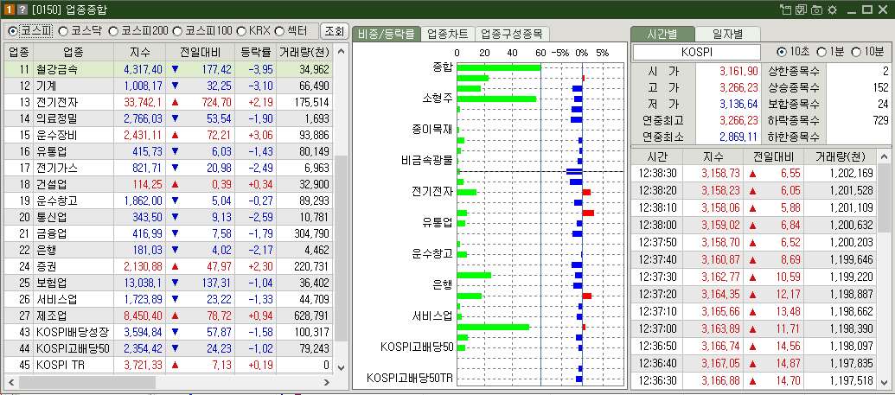
Task: Select the 운수창고 row in sector table
Action: click(169, 201)
